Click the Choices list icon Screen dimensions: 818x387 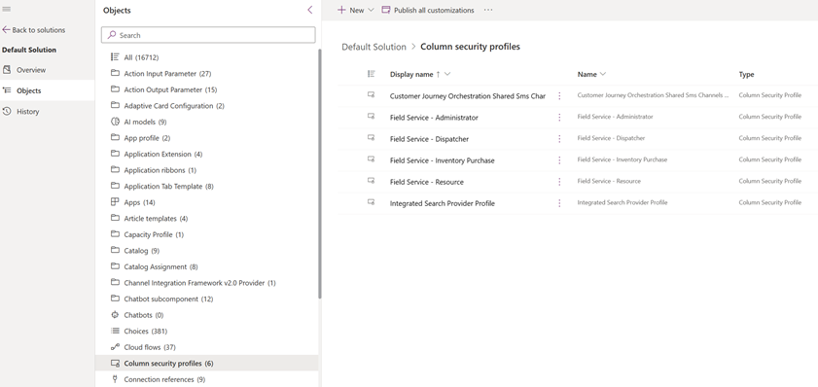[x=116, y=331]
